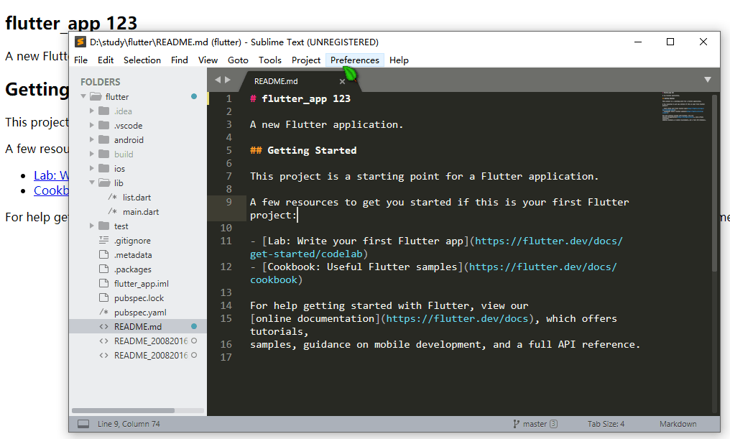Open the Project menu
730x439 pixels.
pos(306,60)
